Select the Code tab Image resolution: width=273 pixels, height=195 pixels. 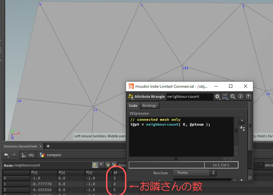(133, 106)
